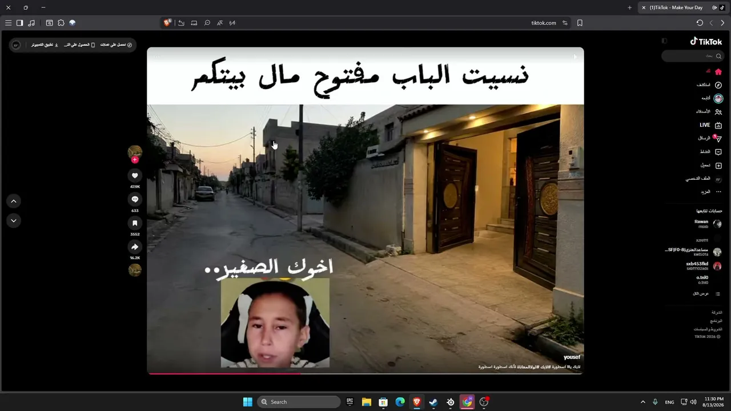
Task: Open the comments showing 633
Action: (x=135, y=199)
